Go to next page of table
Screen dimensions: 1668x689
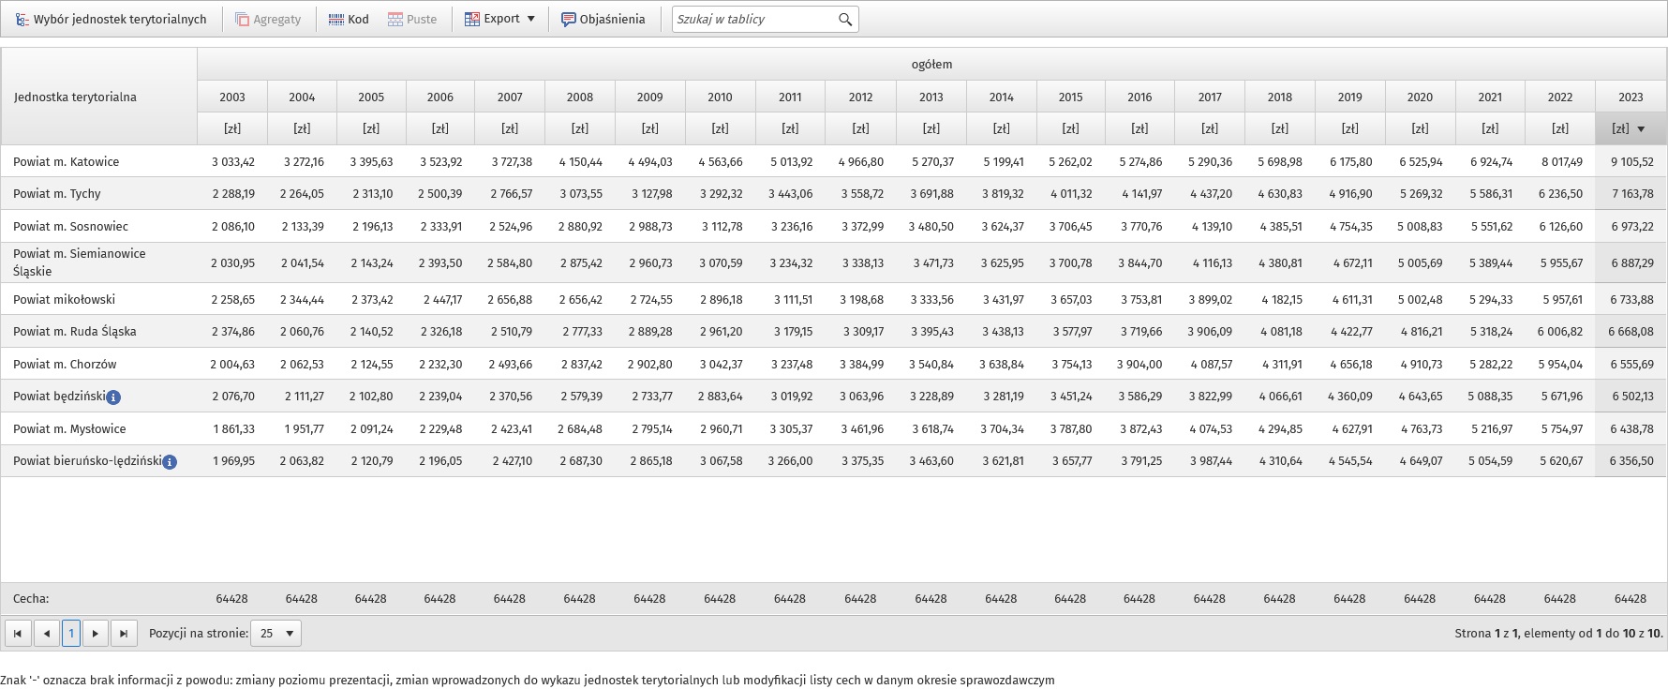coord(96,634)
